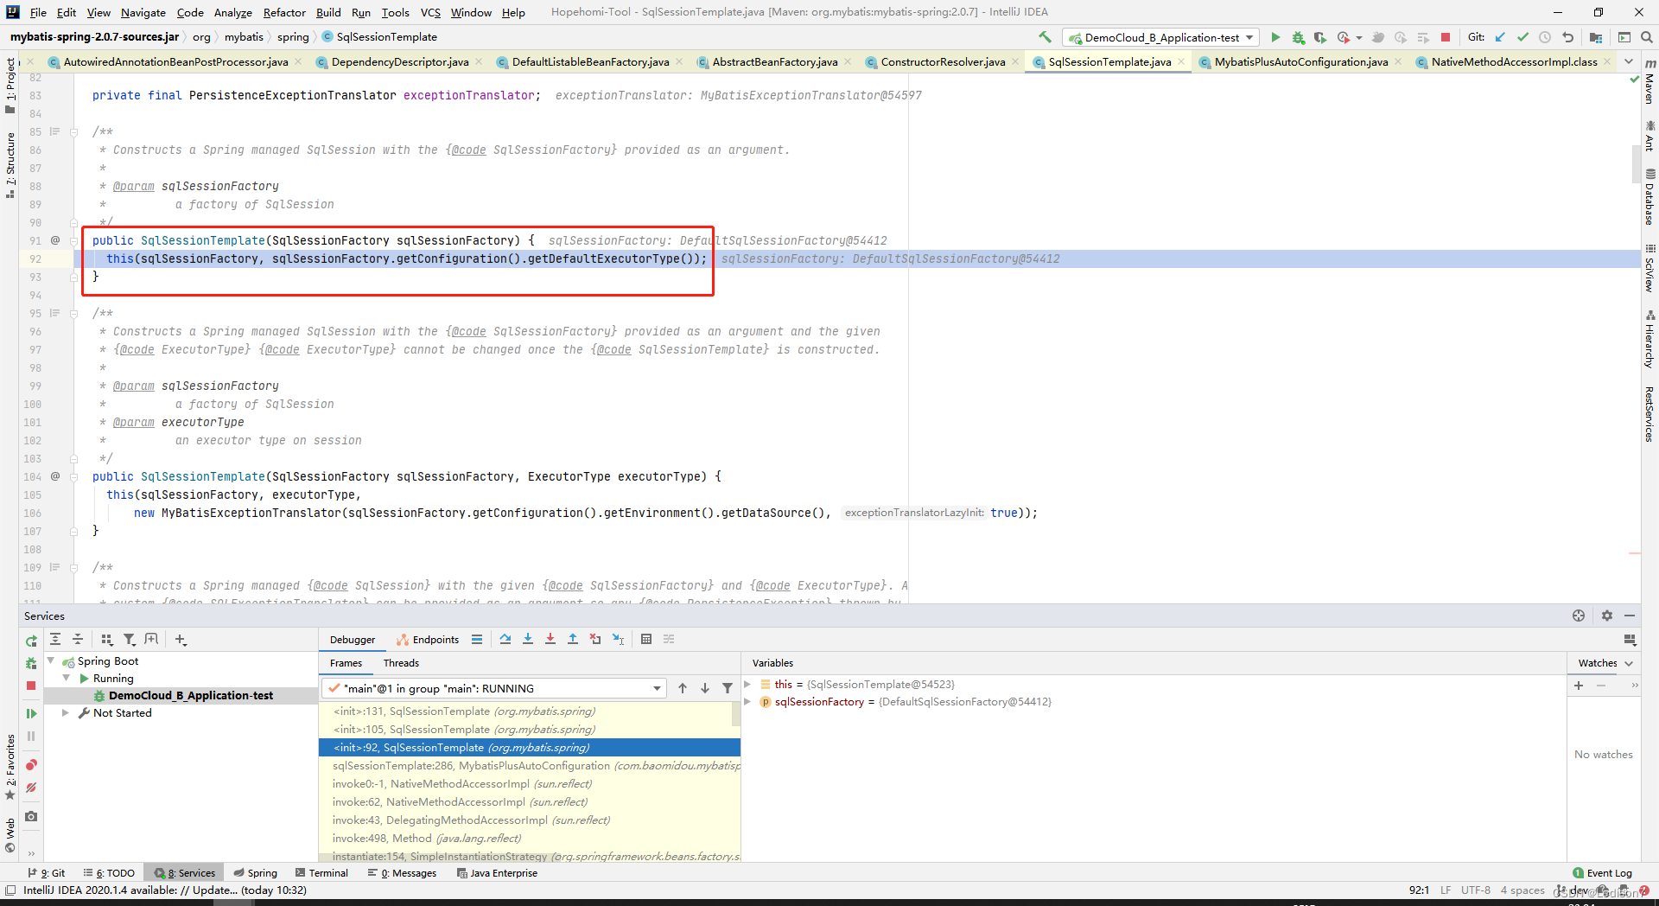This screenshot has width=1659, height=906.
Task: Switch to the Threads tab
Action: (401, 663)
